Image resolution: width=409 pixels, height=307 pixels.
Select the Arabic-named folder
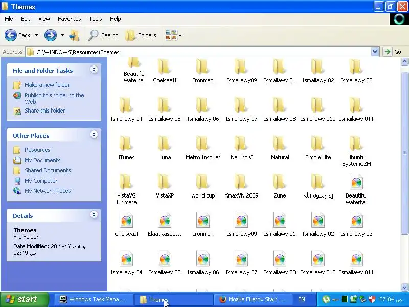click(x=318, y=186)
